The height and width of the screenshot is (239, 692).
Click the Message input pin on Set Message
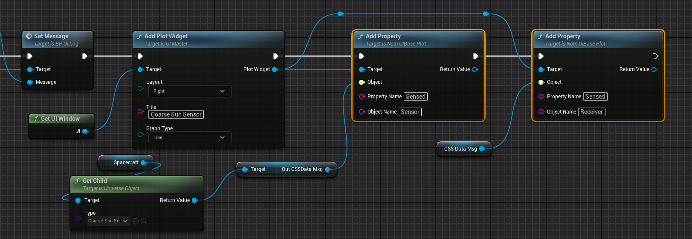click(x=30, y=82)
